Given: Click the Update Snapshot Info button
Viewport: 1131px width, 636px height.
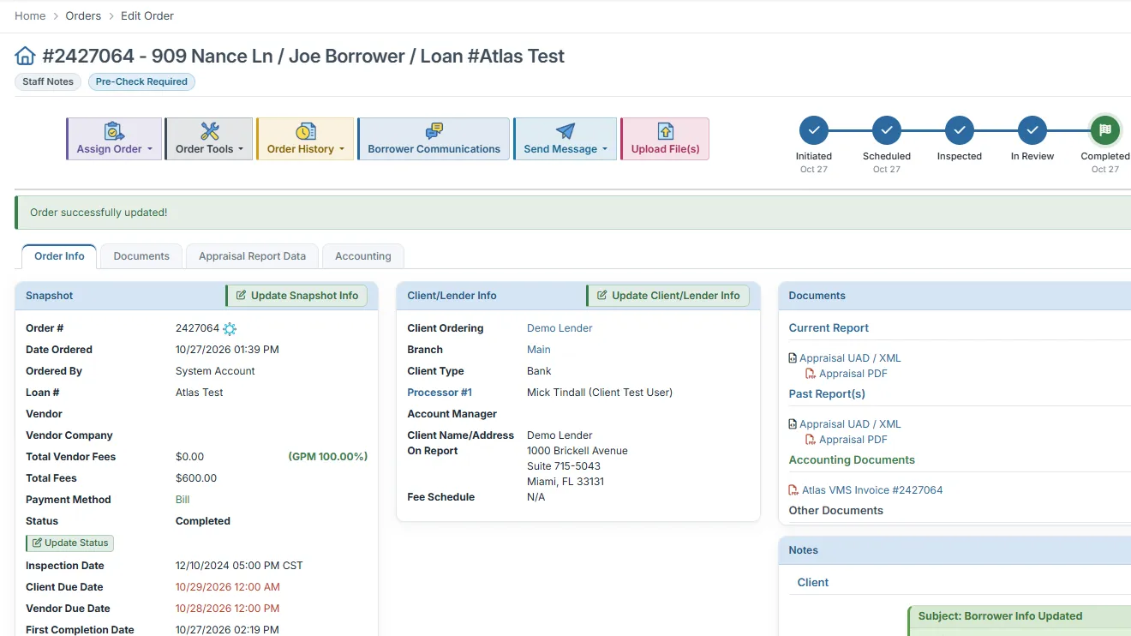Looking at the screenshot, I should point(296,296).
